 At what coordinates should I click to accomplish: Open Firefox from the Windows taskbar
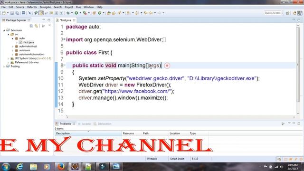pyautogui.click(x=61, y=167)
